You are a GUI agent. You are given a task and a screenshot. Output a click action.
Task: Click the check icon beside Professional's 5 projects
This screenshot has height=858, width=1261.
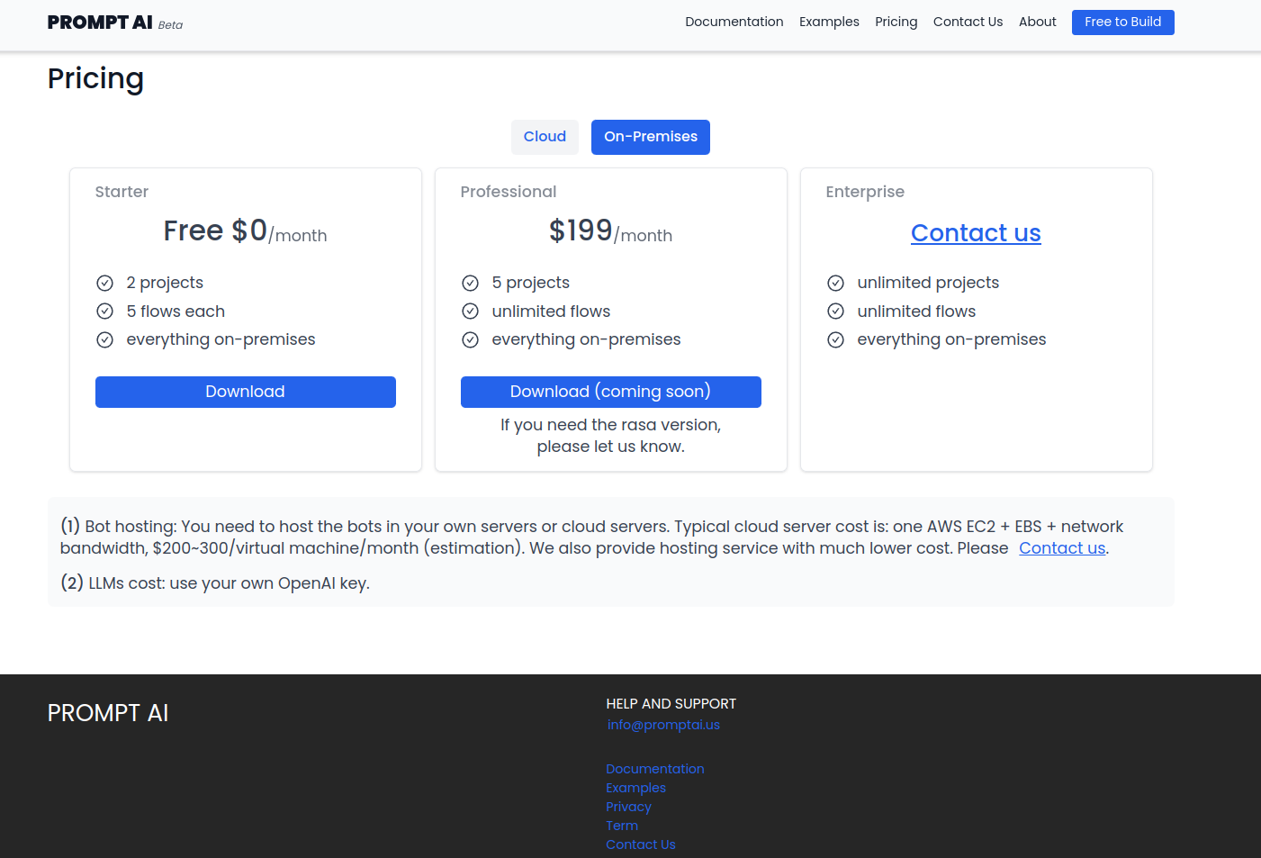(x=471, y=284)
